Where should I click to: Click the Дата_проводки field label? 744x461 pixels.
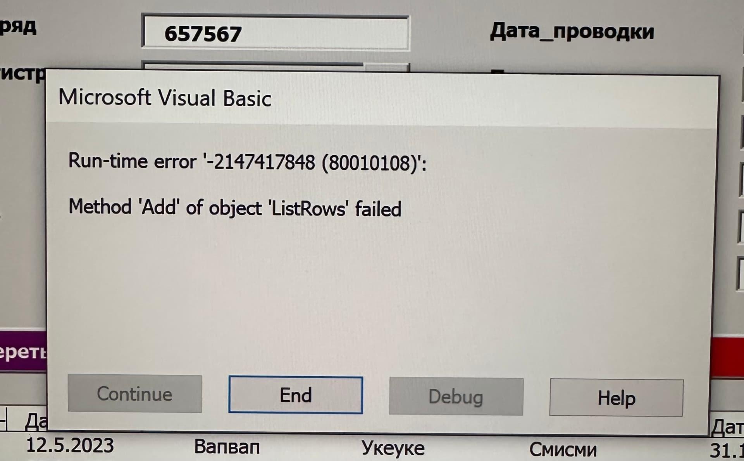[x=572, y=31]
